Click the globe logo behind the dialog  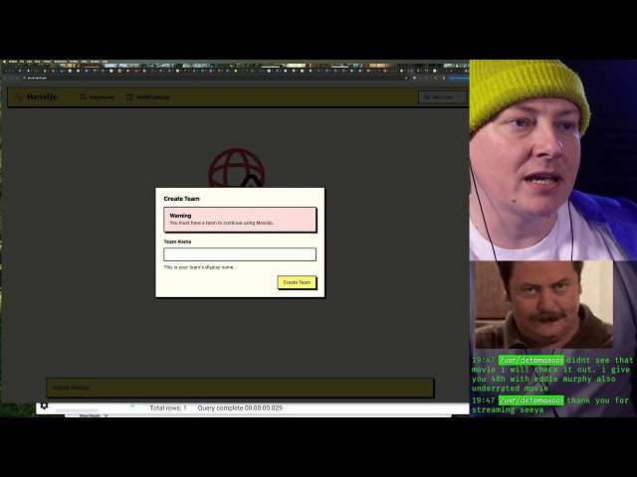pyautogui.click(x=237, y=168)
